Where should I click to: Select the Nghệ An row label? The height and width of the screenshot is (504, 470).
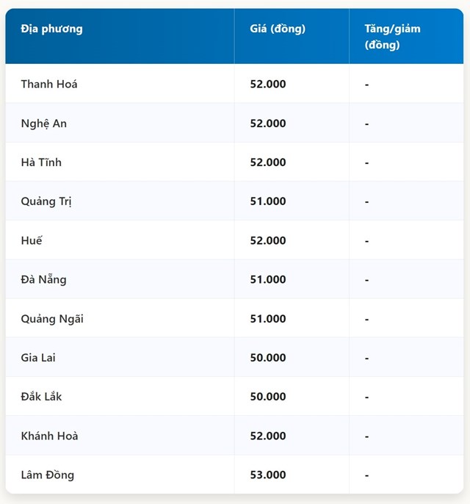coord(44,123)
